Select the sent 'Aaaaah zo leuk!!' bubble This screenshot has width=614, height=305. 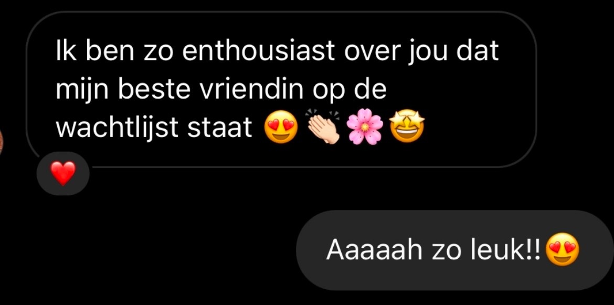point(455,250)
